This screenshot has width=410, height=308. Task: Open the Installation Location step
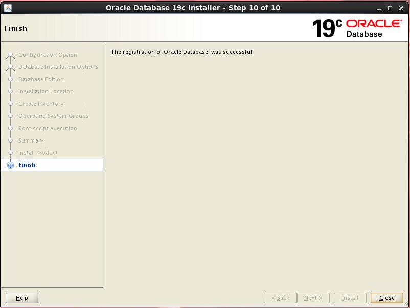[x=46, y=91]
